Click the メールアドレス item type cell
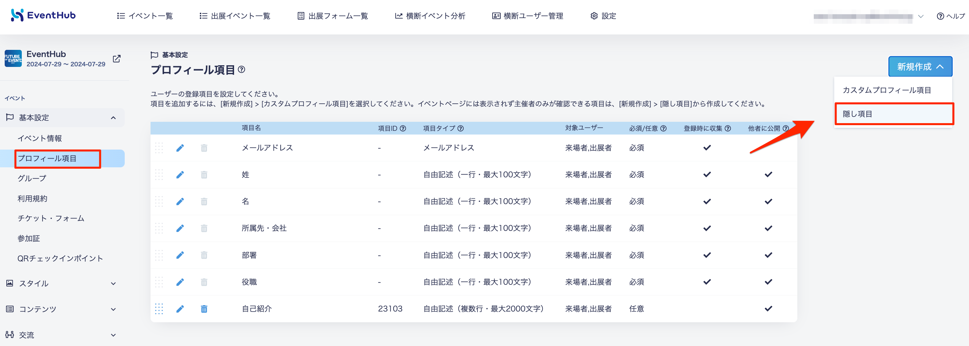Image resolution: width=969 pixels, height=346 pixels. point(449,148)
